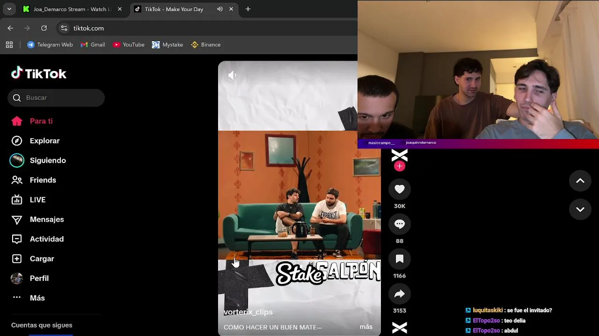
Task: Like the video with the heart icon
Action: [400, 189]
